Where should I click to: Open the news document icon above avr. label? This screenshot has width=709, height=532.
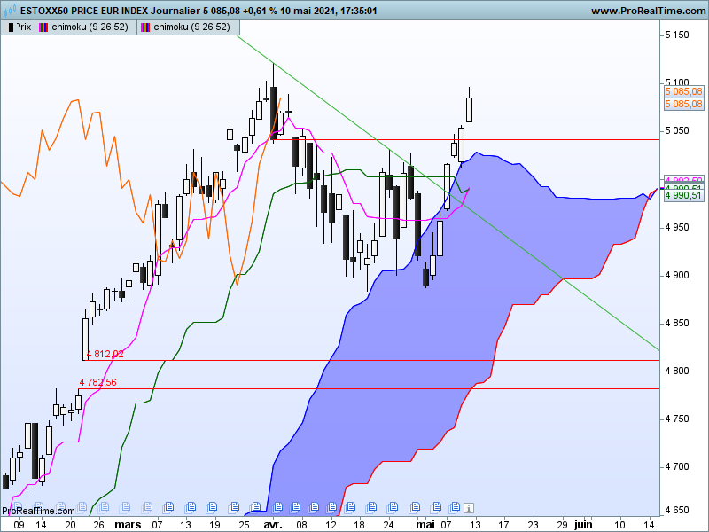(277, 507)
